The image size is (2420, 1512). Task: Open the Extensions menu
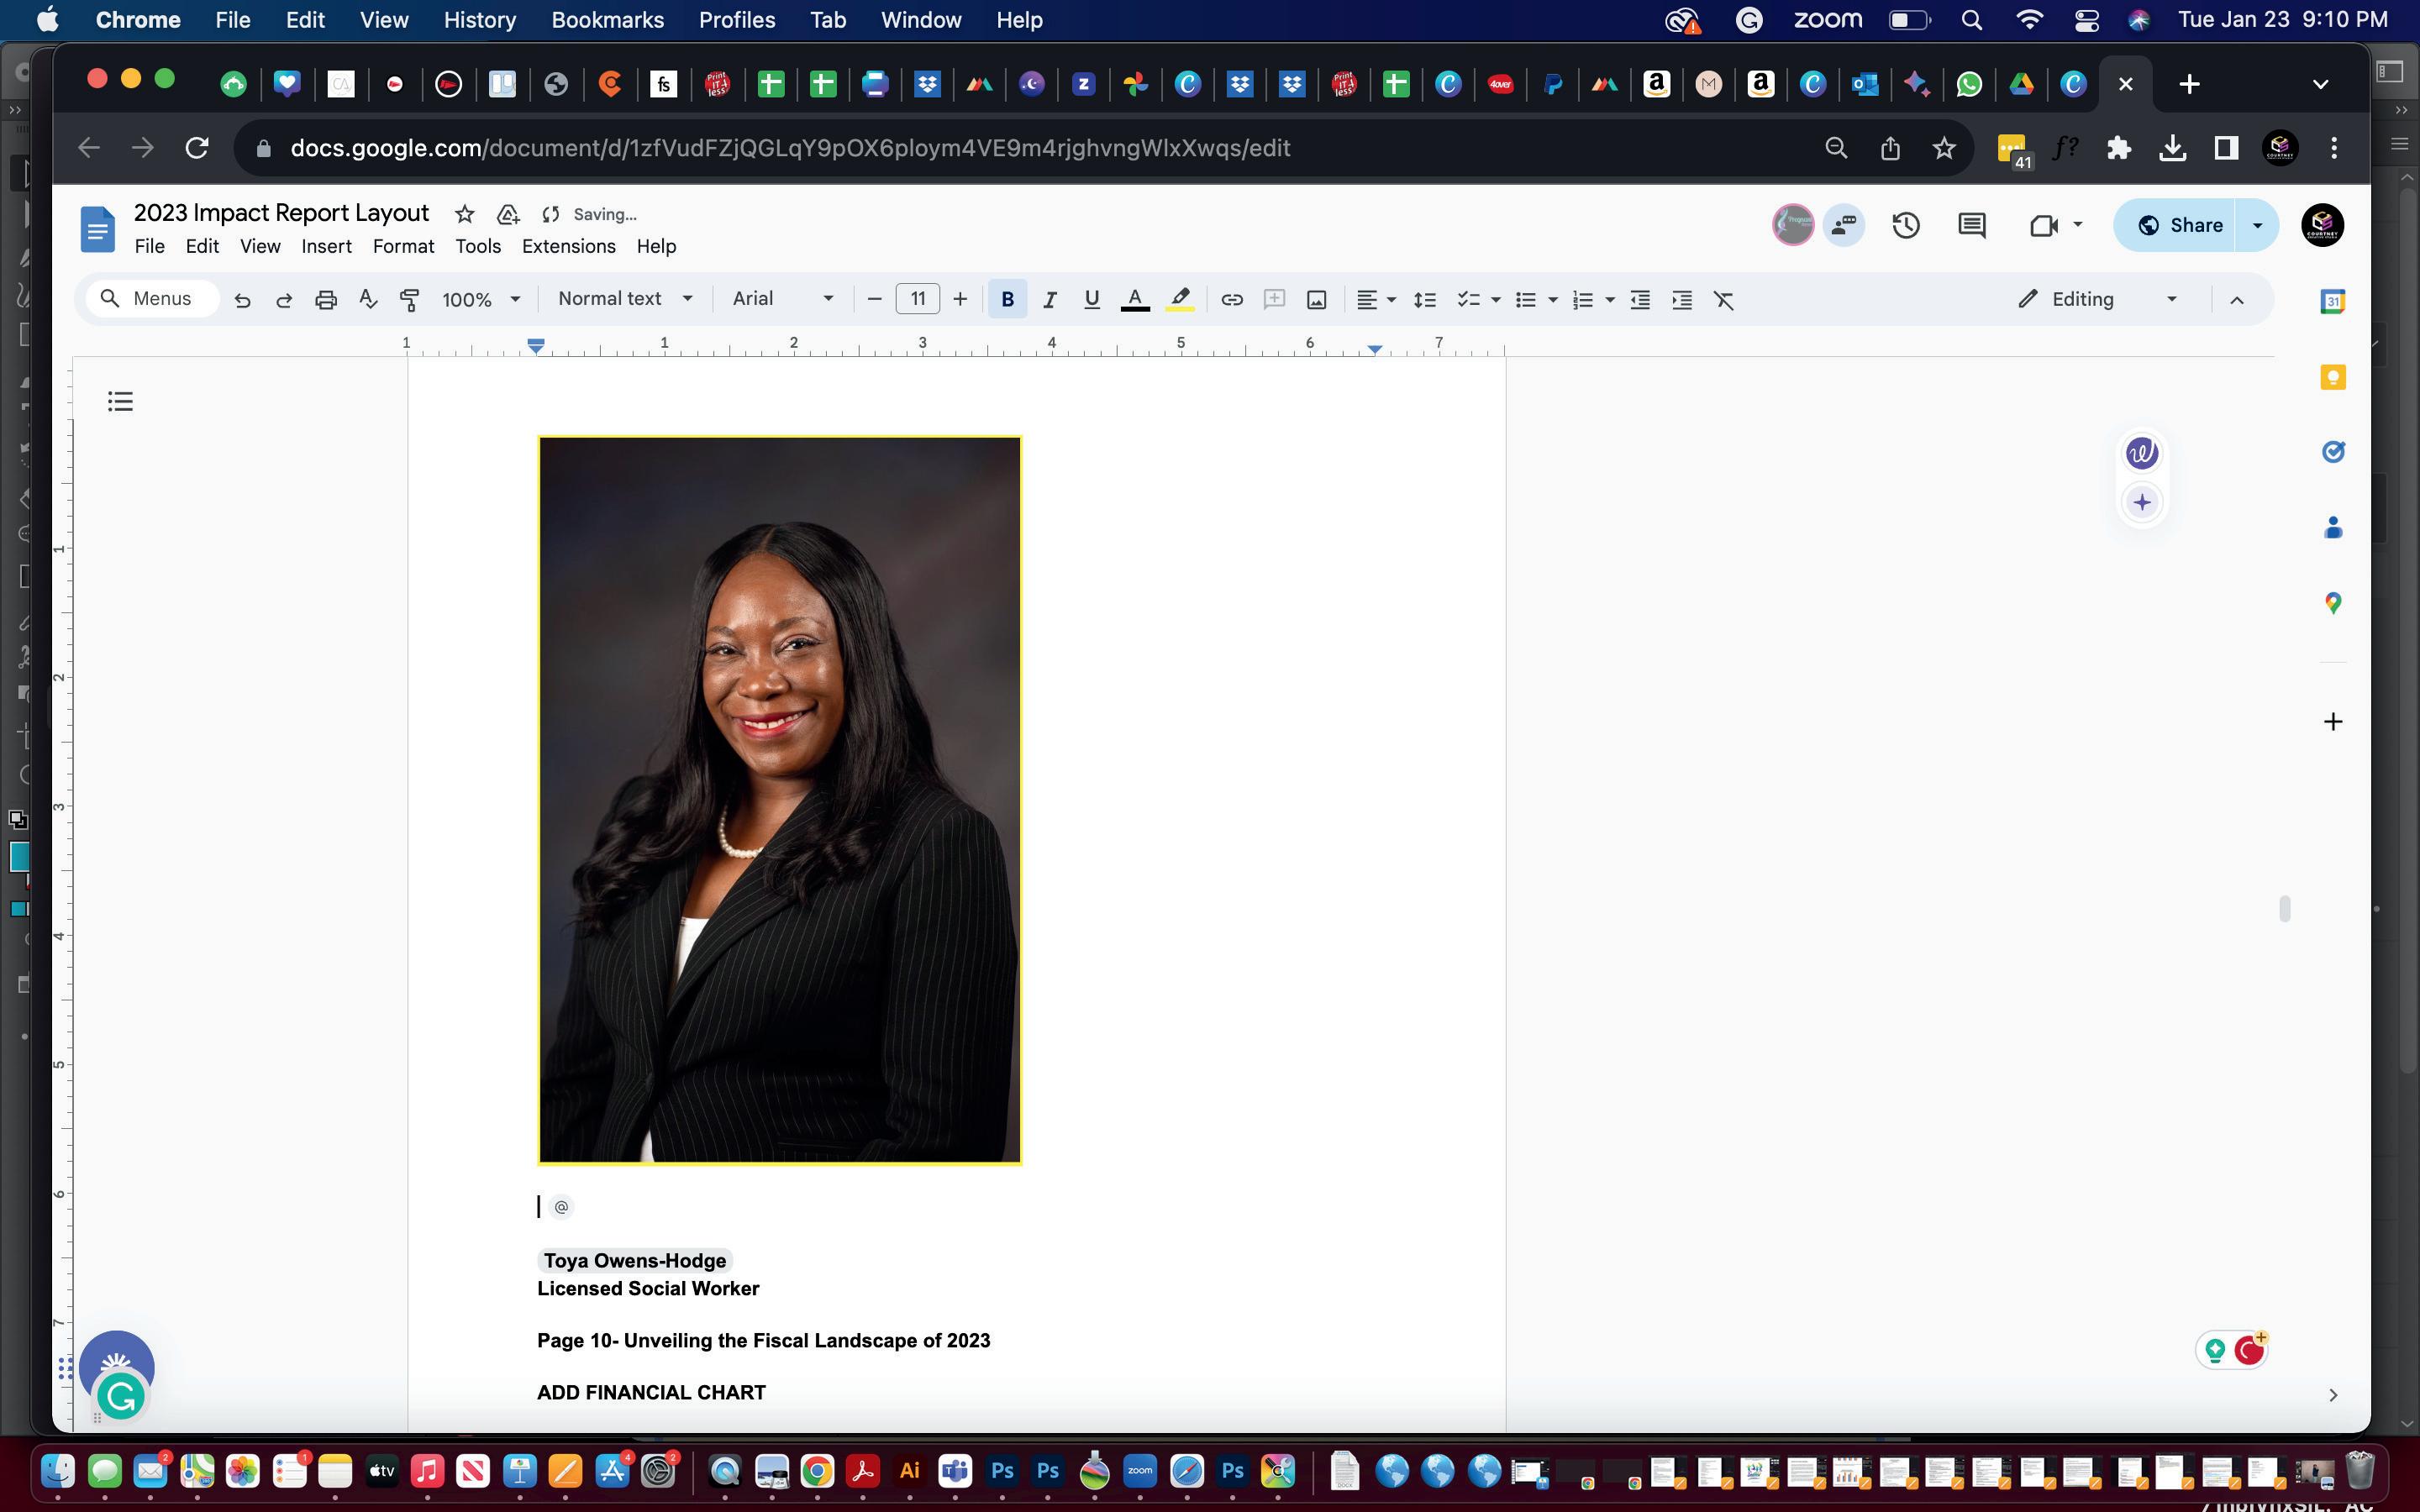(568, 246)
